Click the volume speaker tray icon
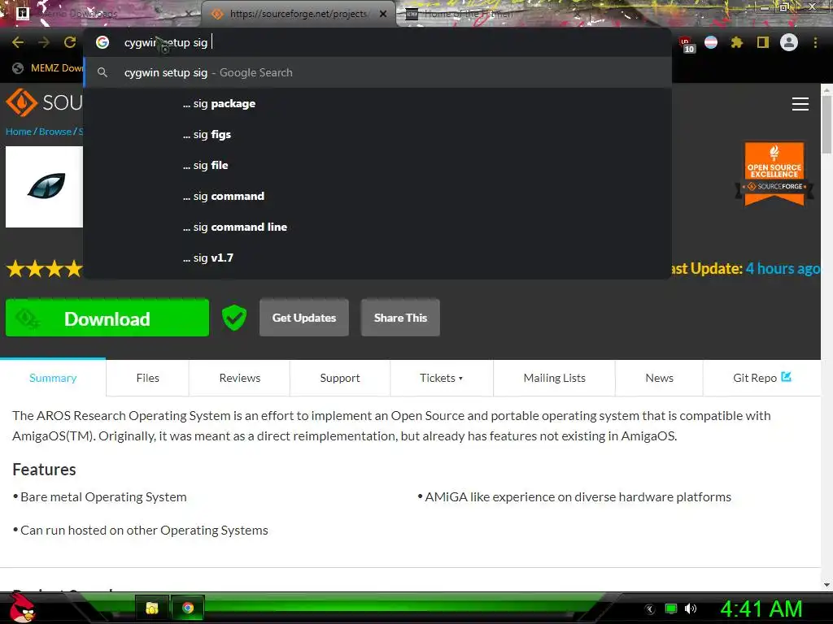Image resolution: width=833 pixels, height=624 pixels. [690, 609]
